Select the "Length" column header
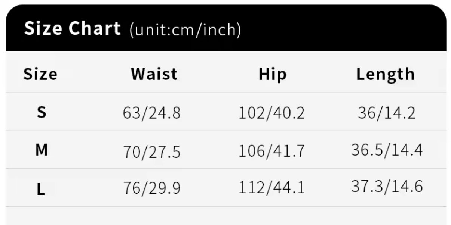Screen dimensions: 451x225 (386, 74)
